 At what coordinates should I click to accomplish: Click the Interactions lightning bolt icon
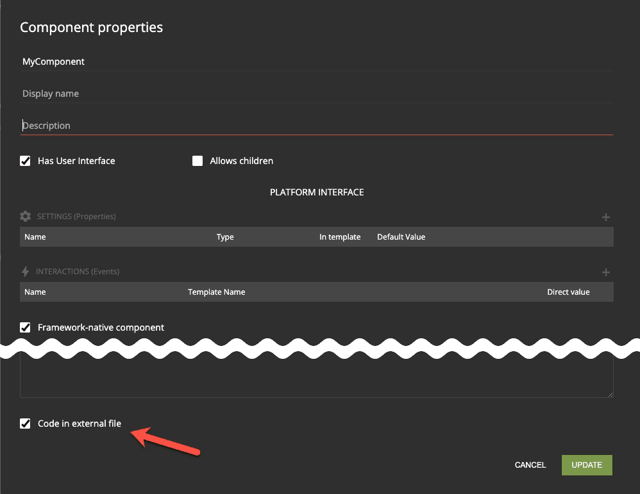point(25,271)
